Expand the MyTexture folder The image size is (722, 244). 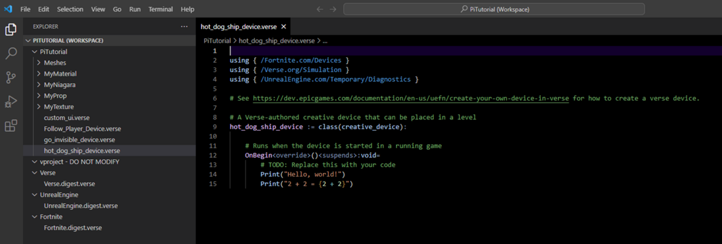pos(110,107)
